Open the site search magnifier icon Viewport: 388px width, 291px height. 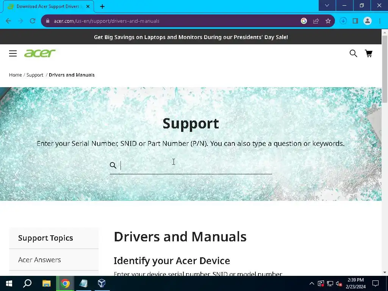(353, 53)
